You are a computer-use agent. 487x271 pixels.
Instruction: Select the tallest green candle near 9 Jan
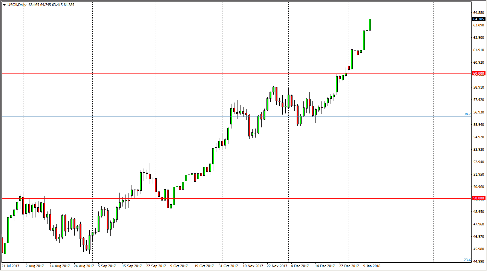(x=370, y=24)
